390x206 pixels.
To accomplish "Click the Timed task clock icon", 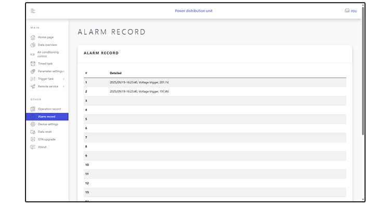I will coord(33,64).
